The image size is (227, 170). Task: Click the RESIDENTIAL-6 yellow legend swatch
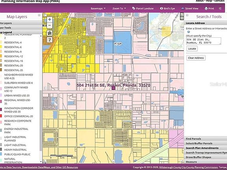click(1, 47)
